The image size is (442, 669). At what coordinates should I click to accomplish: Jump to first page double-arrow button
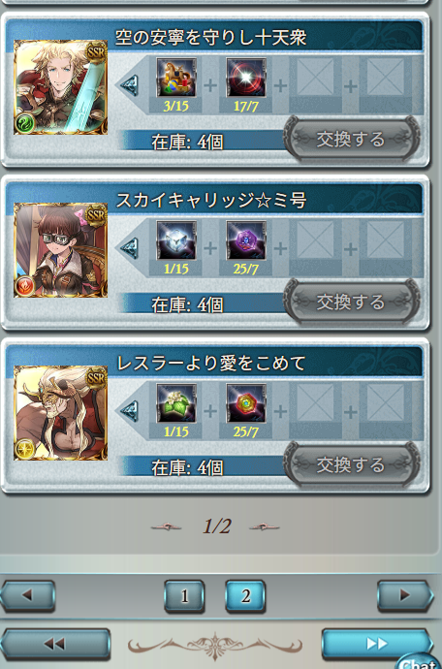click(55, 644)
